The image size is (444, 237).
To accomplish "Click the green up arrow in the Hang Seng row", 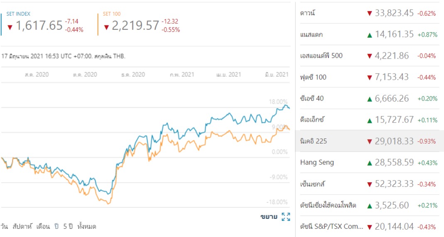I will [x=369, y=163].
